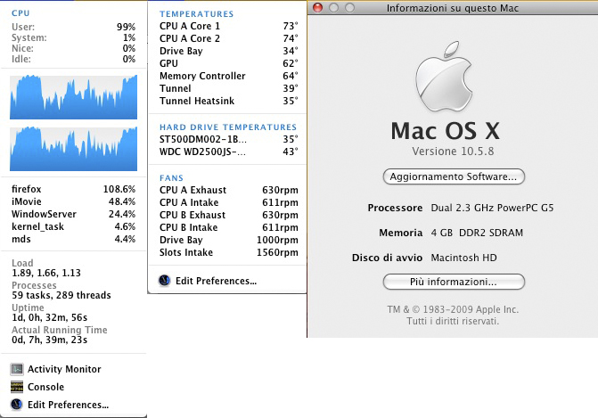
Task: Select the kernel_task process row
Action: pyautogui.click(x=74, y=226)
